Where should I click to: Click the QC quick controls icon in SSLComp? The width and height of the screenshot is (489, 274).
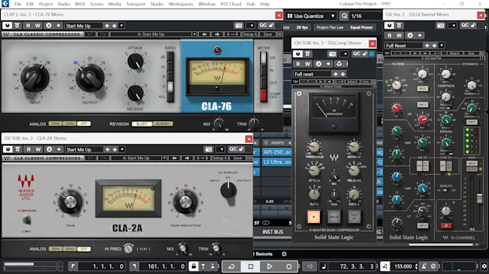click(x=357, y=54)
